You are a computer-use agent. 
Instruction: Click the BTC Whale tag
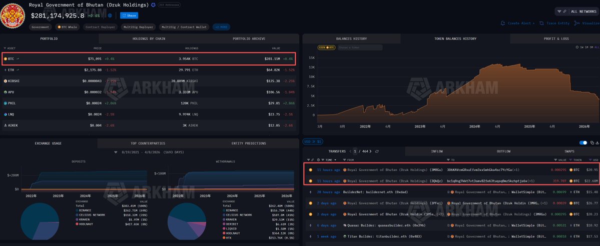[68, 27]
